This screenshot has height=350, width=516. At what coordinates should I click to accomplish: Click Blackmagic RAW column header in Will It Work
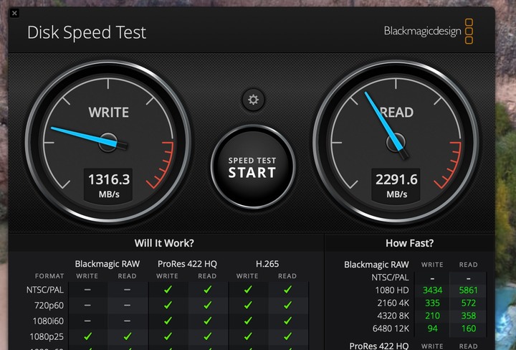107,264
